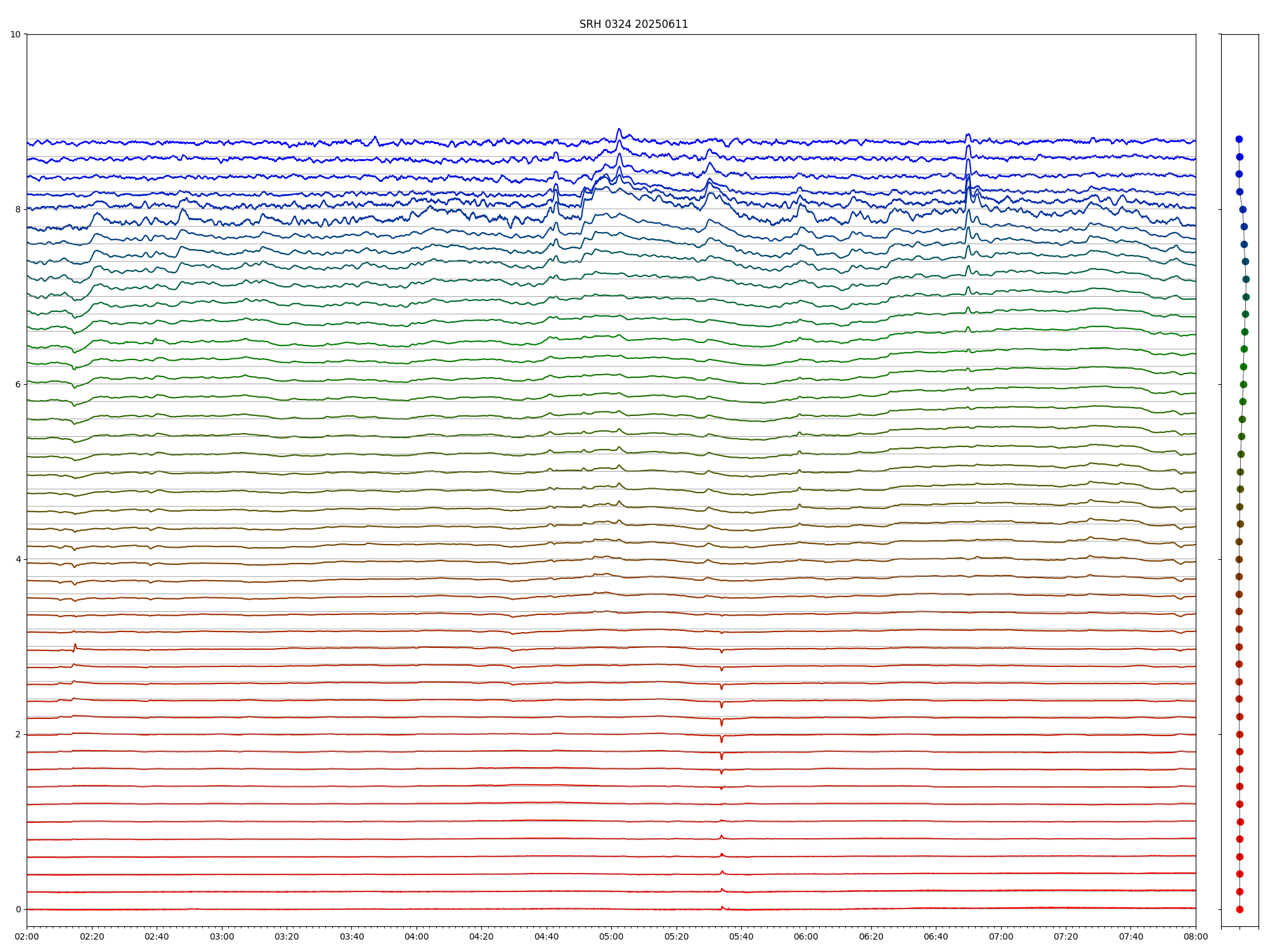
Task: Click the brown side-panel dot level with y-value 4
Action: point(1239,559)
